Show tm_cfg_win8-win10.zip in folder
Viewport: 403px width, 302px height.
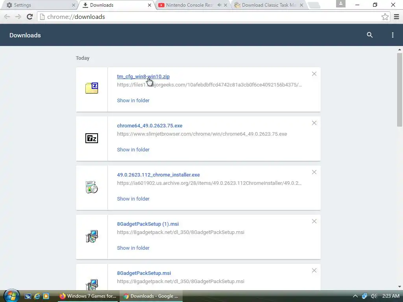tap(133, 100)
